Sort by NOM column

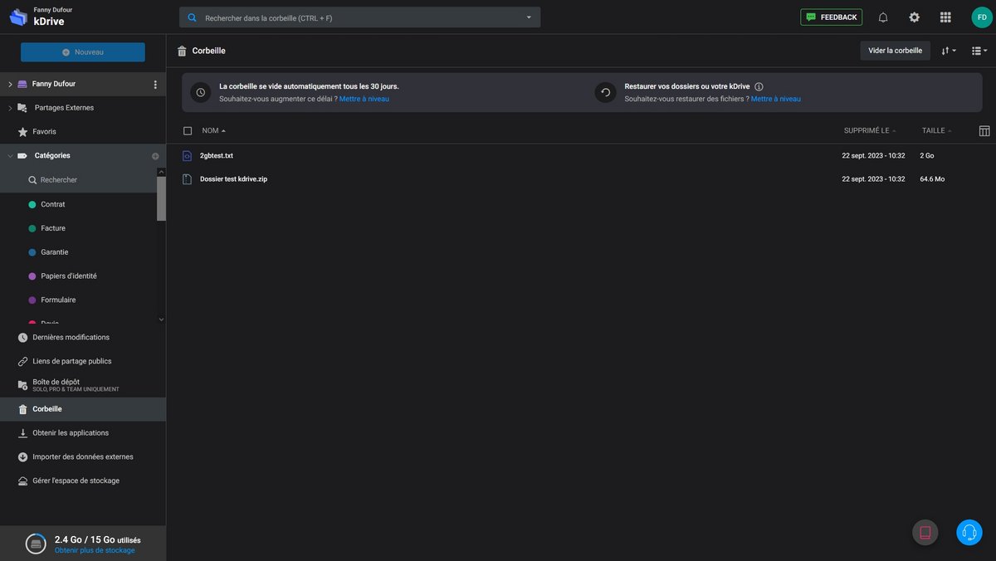(214, 131)
